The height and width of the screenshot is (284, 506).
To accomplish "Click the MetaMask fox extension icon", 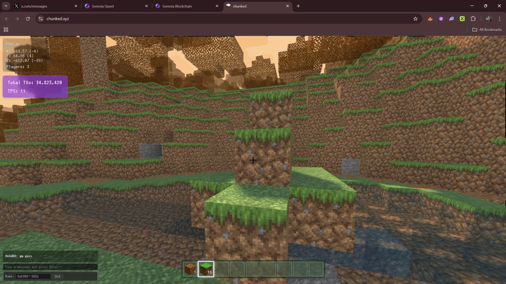I will 430,19.
